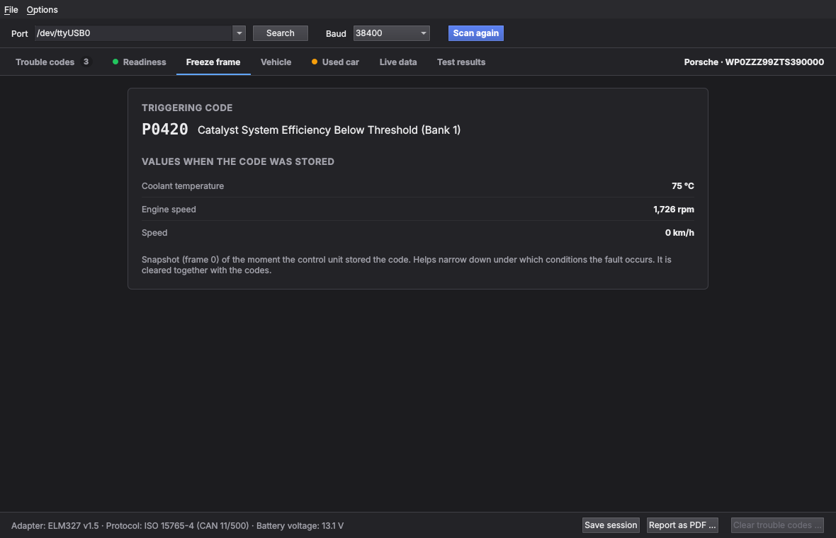Select the P0420 code text
Image resolution: width=836 pixels, height=538 pixels.
(165, 130)
